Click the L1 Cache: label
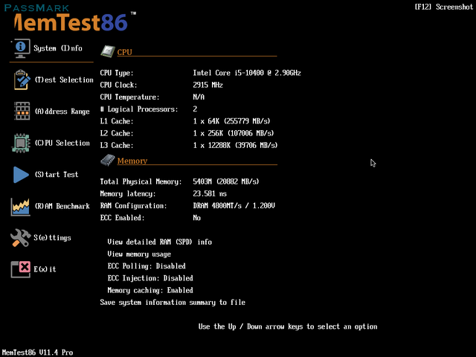This screenshot has width=476, height=357. (115, 121)
